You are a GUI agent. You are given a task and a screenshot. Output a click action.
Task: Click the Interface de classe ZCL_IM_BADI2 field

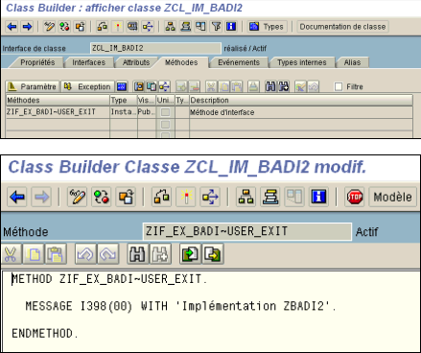point(155,48)
